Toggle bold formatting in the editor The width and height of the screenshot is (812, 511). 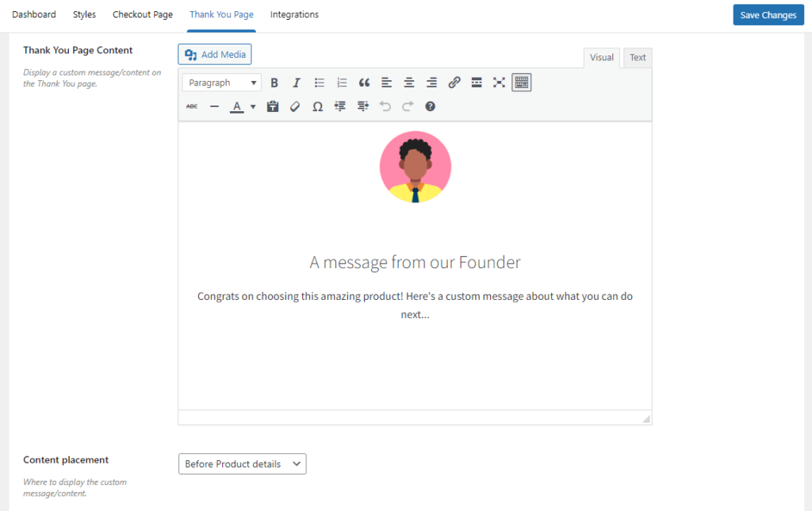click(274, 82)
